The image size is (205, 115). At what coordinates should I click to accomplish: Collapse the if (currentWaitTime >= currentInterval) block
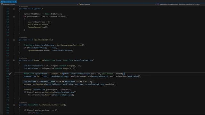(x=14, y=17)
